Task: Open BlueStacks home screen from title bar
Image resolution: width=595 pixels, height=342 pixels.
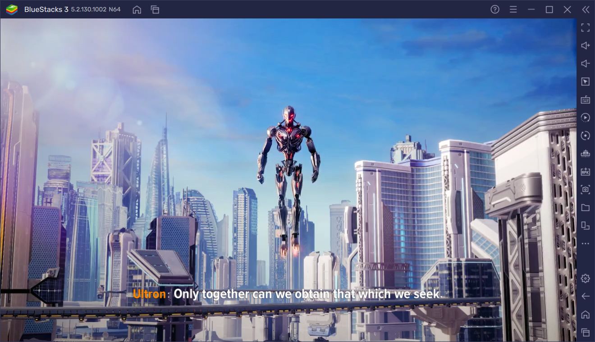Action: tap(137, 9)
